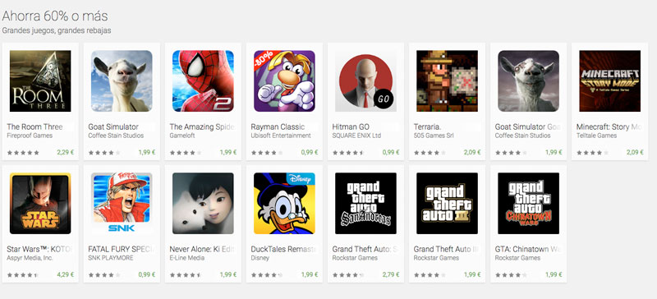This screenshot has width=657, height=299.
Task: Click the 2,79 € GTA San Andreas price
Action: (391, 274)
